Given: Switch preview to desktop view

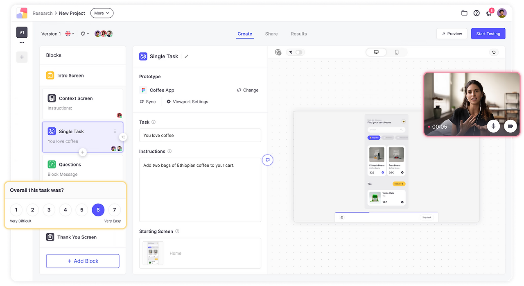Looking at the screenshot, I should (x=376, y=52).
